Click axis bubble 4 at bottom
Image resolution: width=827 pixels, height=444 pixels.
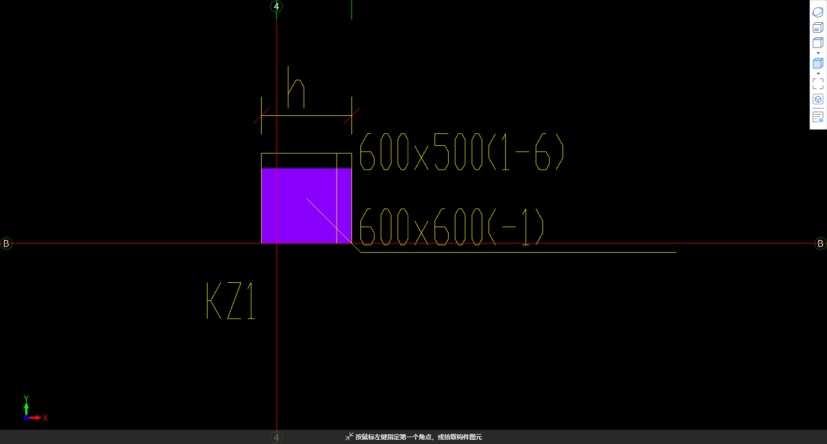[x=277, y=437]
